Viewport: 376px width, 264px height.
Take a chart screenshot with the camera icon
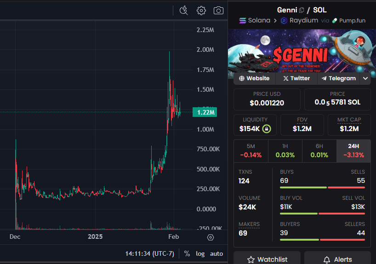pyautogui.click(x=218, y=10)
